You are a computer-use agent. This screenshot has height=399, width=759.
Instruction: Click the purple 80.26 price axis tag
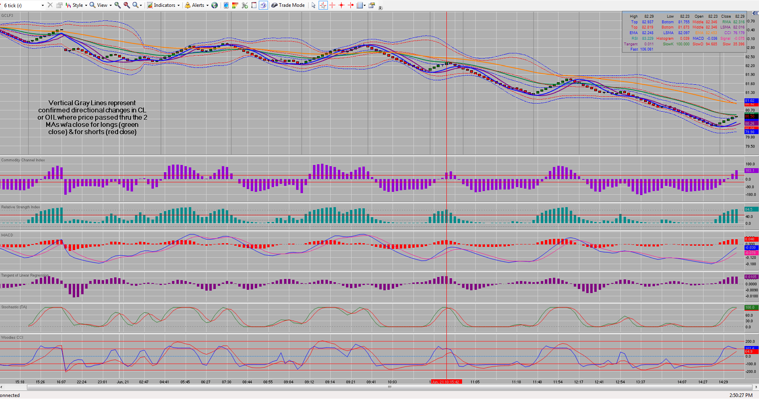click(751, 124)
